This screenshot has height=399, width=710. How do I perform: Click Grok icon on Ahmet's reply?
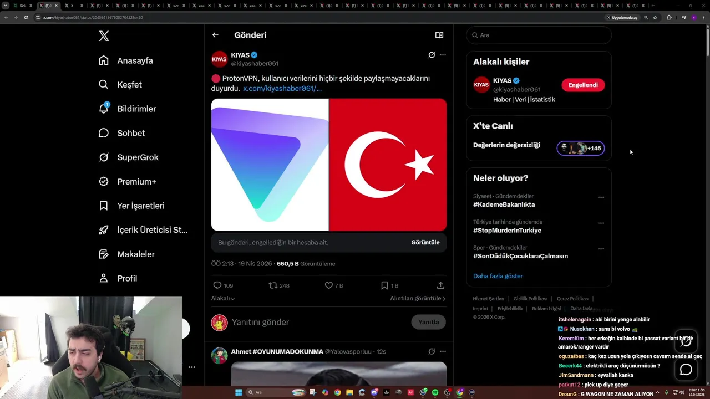click(x=432, y=351)
